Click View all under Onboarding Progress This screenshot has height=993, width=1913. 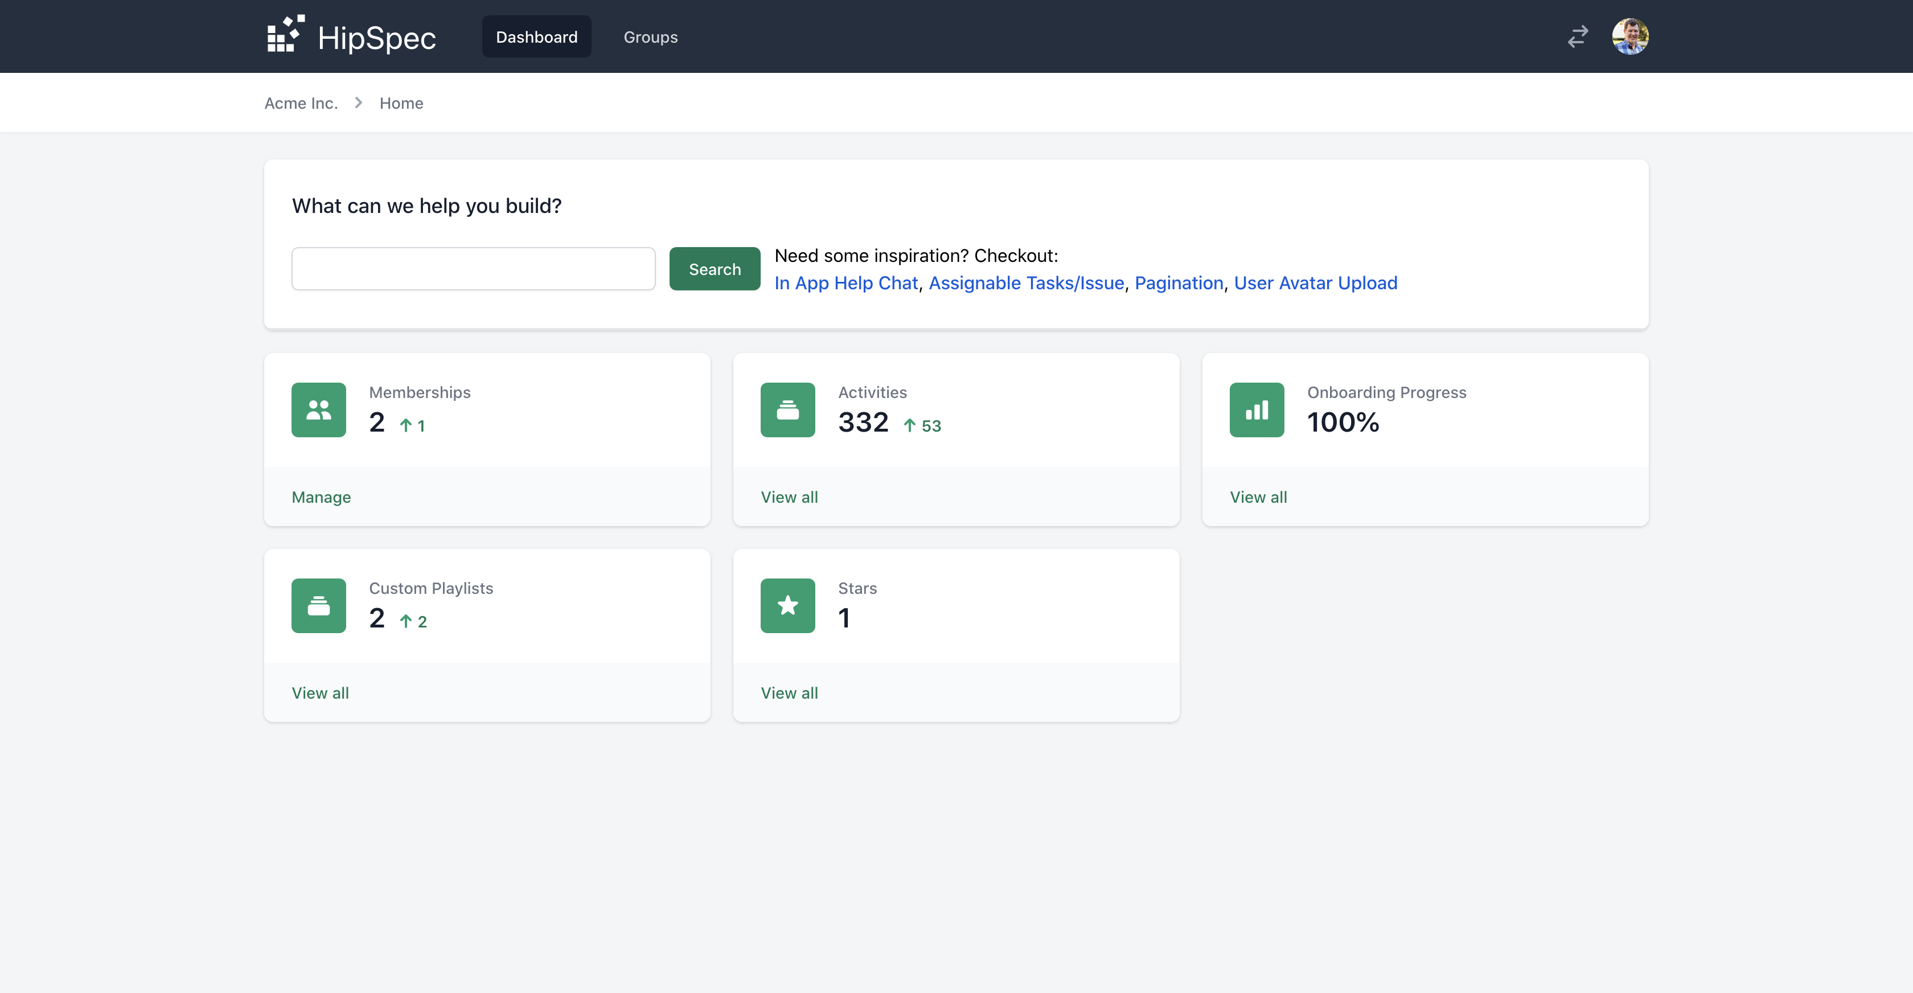(1258, 497)
